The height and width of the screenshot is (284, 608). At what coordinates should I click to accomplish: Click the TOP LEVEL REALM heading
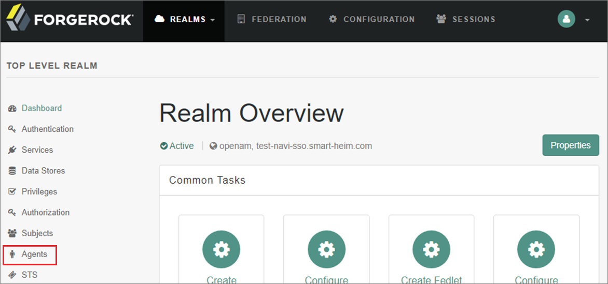[52, 66]
